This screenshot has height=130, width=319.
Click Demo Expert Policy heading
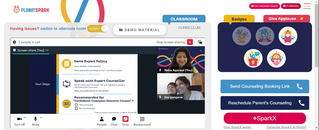(x=91, y=61)
